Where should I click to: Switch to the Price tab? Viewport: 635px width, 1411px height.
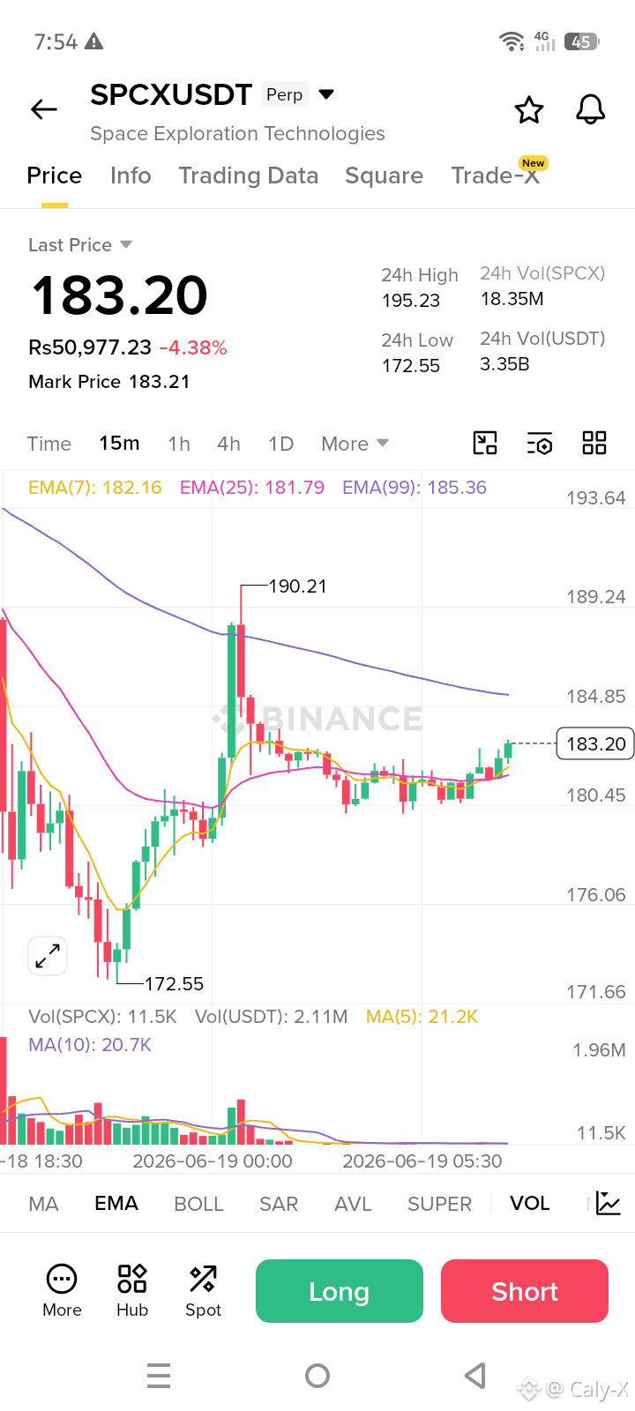[x=55, y=175]
